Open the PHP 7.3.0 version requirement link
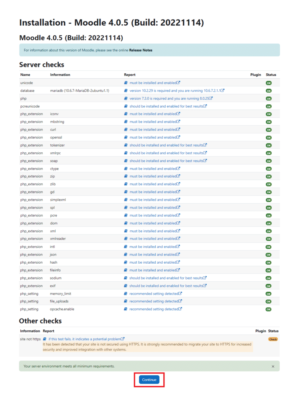This screenshot has height=393, width=293. coord(169,98)
